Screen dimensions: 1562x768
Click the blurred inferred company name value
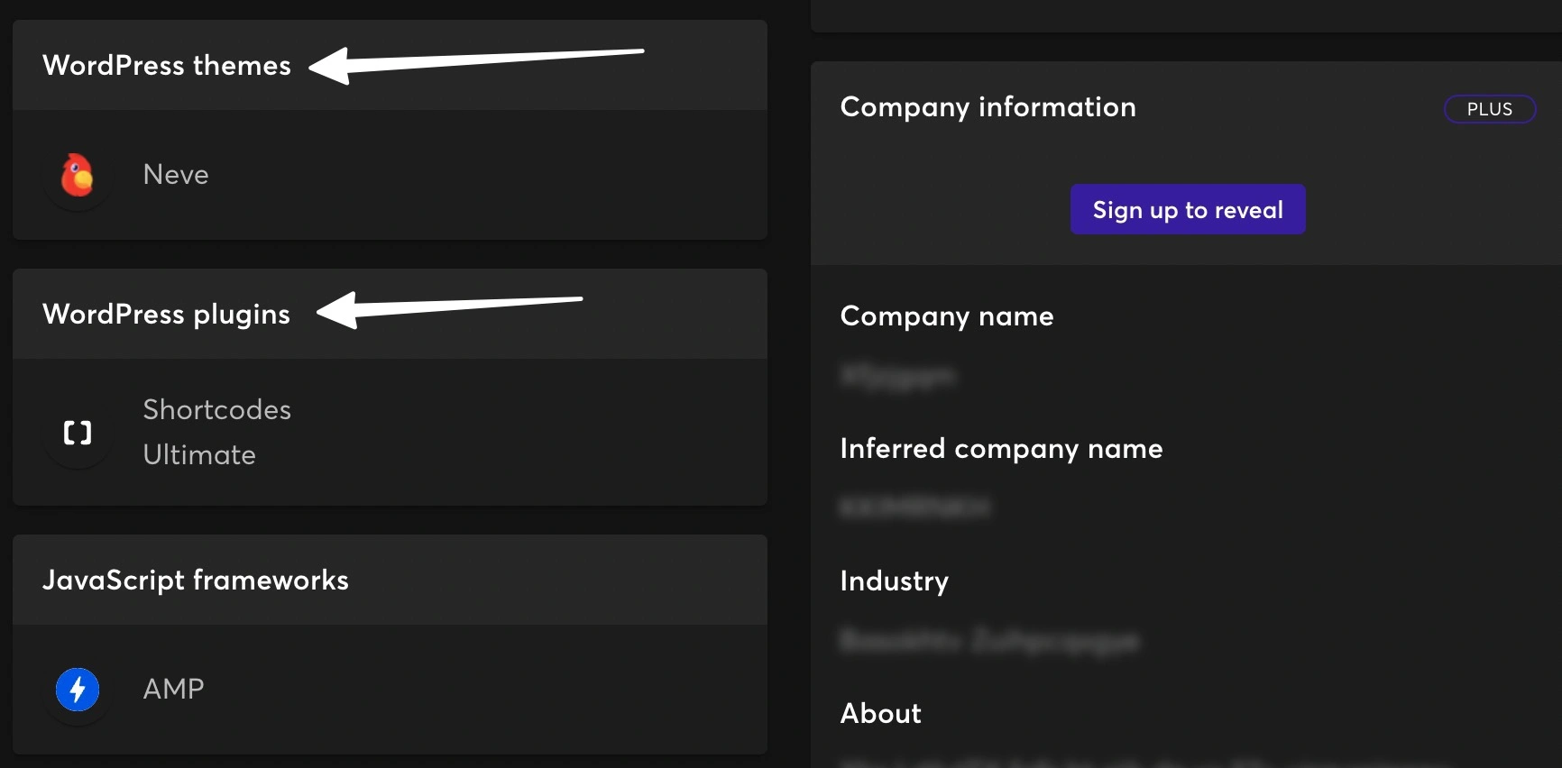914,507
